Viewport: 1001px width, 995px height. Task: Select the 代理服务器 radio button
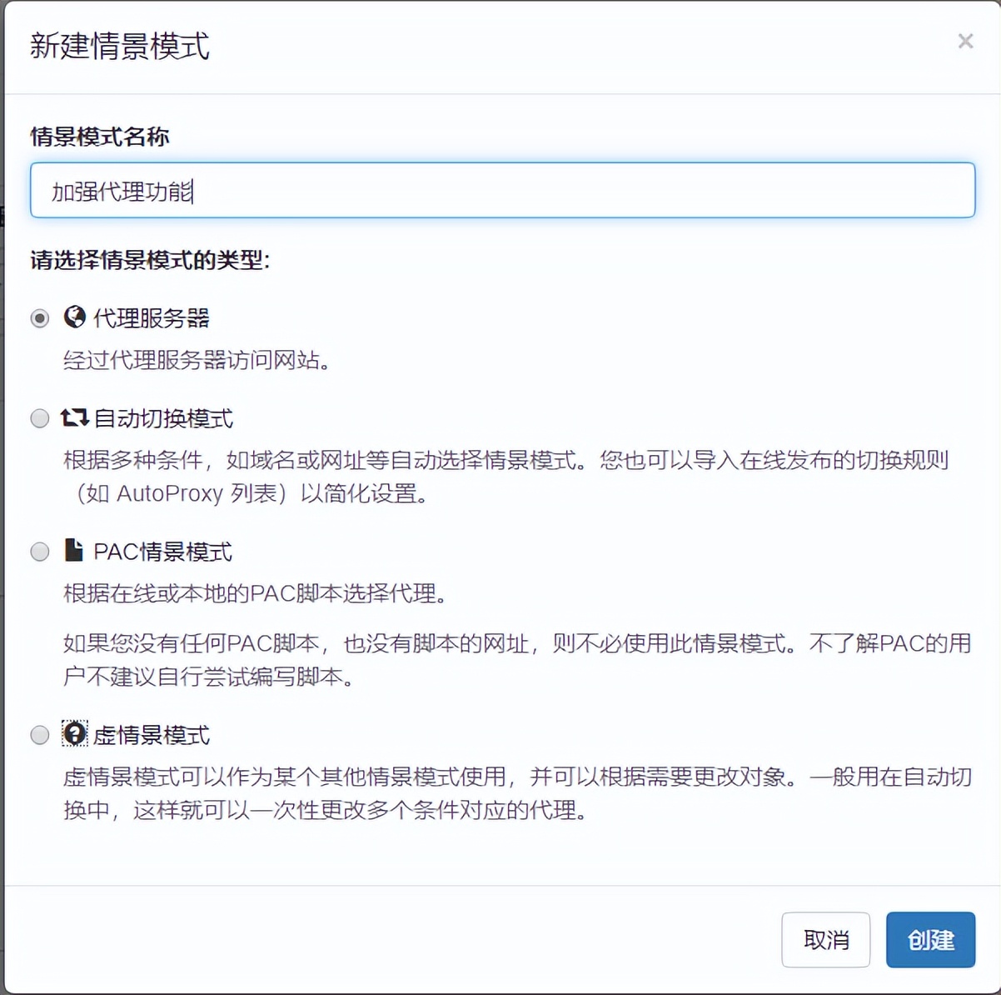coord(39,317)
